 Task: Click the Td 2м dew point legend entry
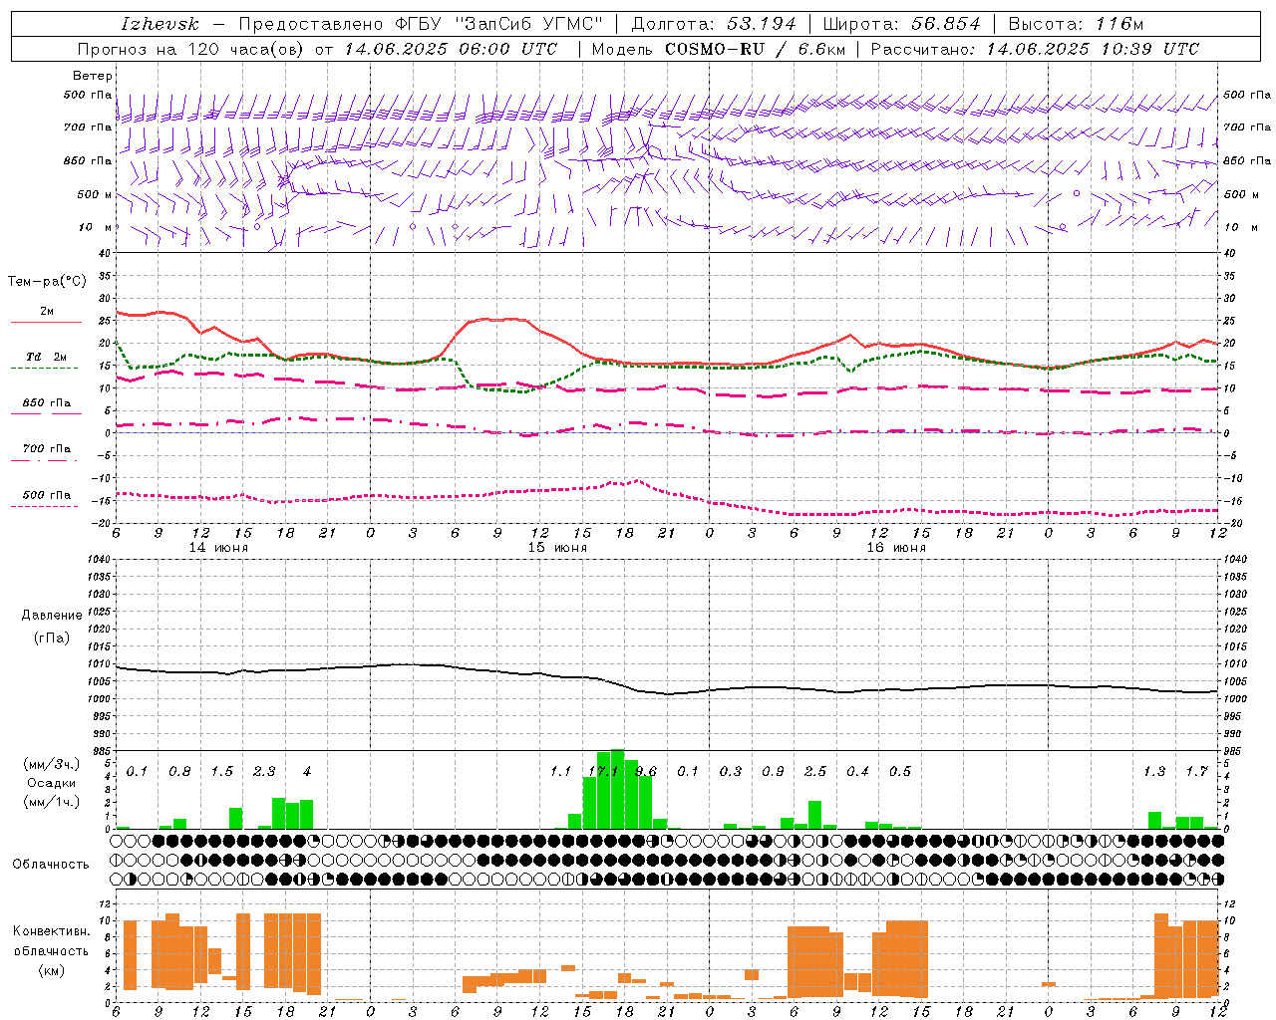pos(46,358)
